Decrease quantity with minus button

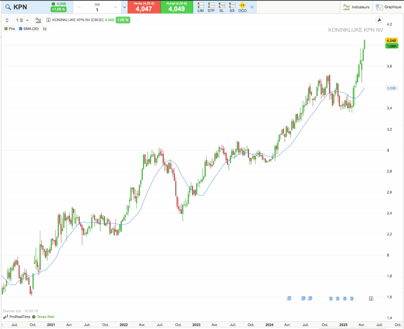pos(79,7)
